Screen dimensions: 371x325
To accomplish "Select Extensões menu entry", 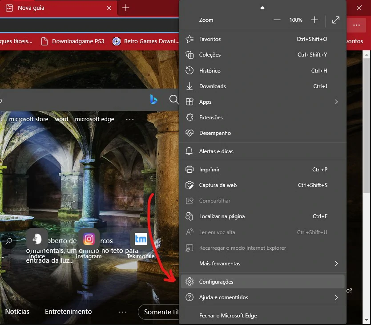I will (262, 118).
